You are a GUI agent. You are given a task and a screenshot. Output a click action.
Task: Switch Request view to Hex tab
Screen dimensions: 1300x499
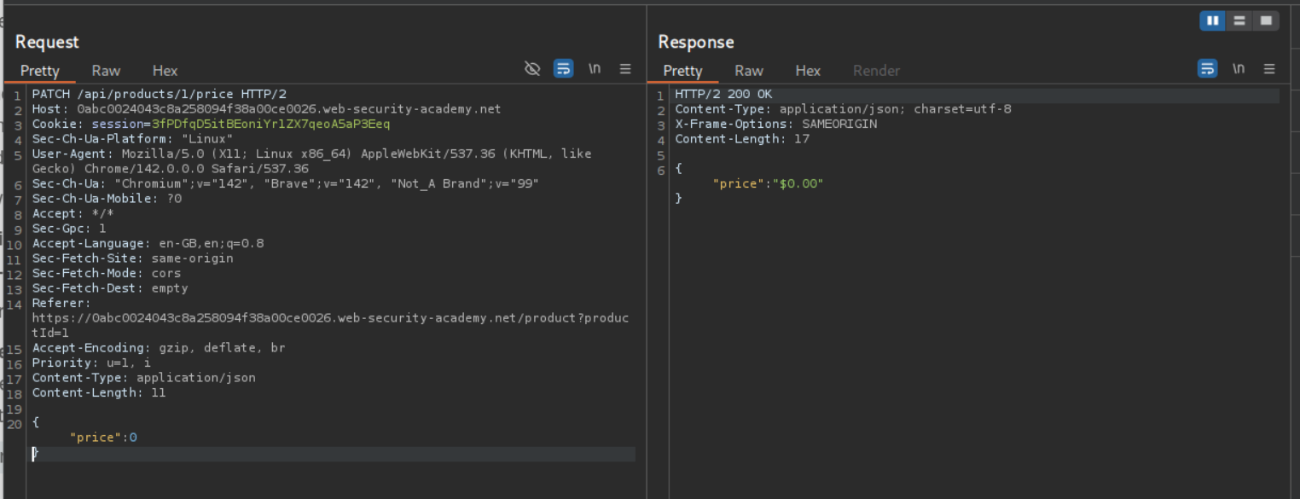[x=165, y=71]
